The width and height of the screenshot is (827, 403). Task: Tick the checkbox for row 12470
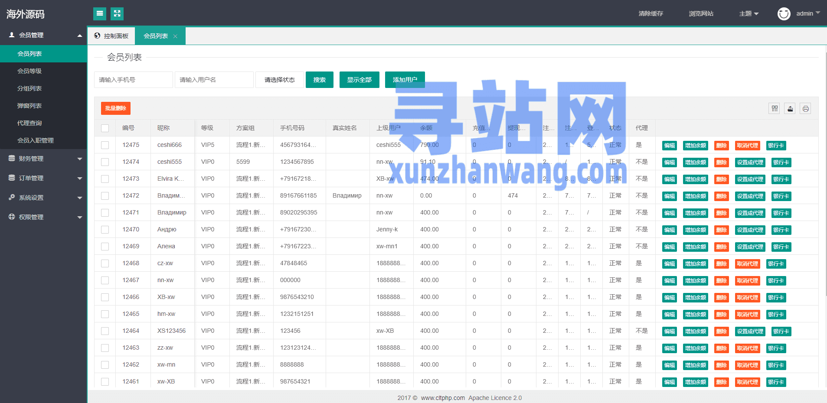[105, 230]
